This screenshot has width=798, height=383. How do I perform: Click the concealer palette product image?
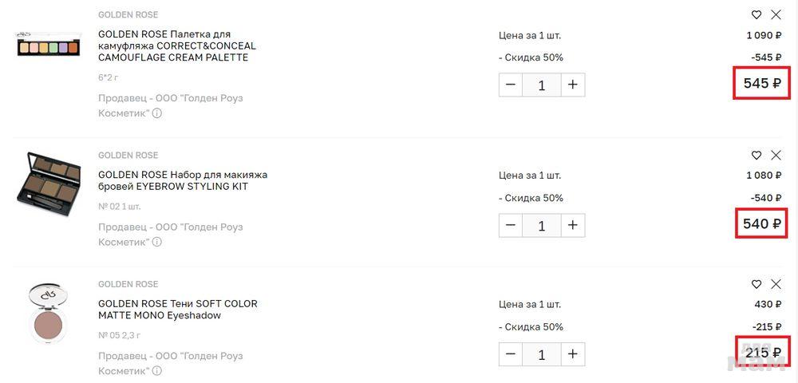49,45
